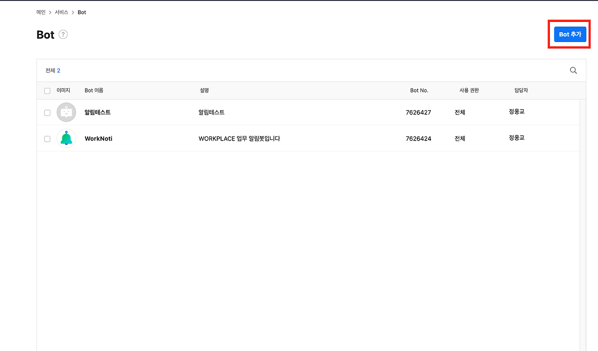This screenshot has width=598, height=351.
Task: Check the WorkNoti row checkbox
Action: pyautogui.click(x=47, y=139)
